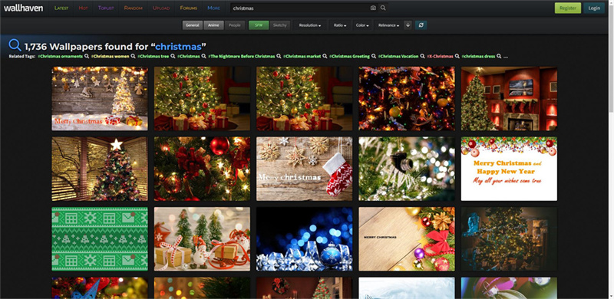This screenshot has width=614, height=299.
Task: Open colorful lights close-up thumbnail
Action: coord(407,98)
